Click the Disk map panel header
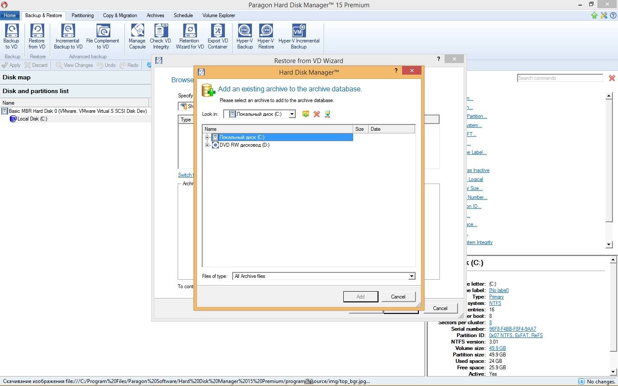 point(76,78)
